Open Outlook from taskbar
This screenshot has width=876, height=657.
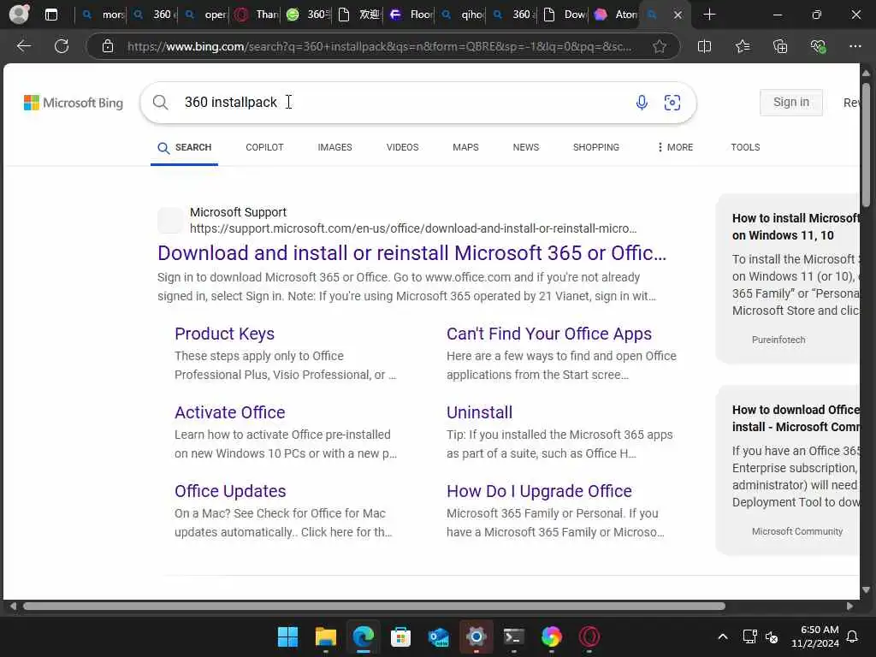(439, 636)
